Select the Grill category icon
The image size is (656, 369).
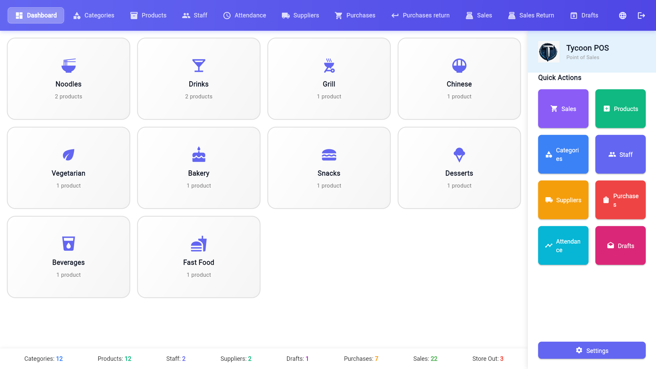(x=329, y=66)
